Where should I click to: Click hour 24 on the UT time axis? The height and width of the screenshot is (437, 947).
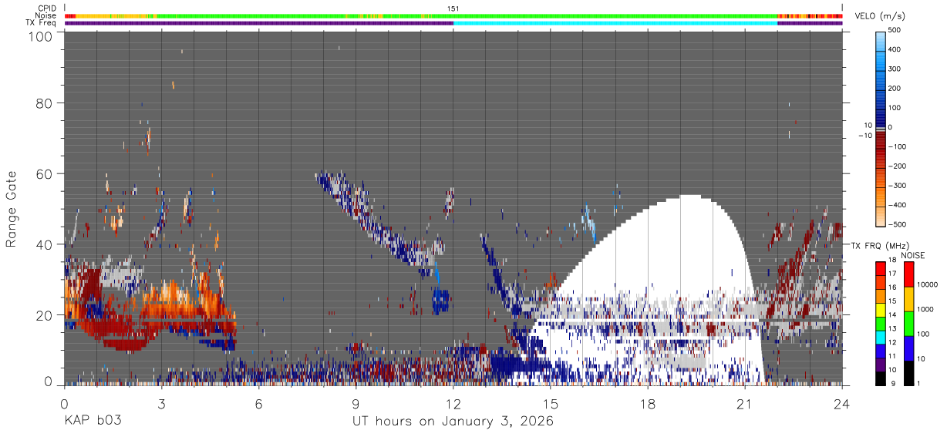[x=841, y=403]
